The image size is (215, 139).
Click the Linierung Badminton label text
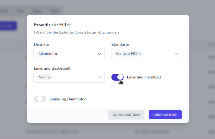click(68, 99)
